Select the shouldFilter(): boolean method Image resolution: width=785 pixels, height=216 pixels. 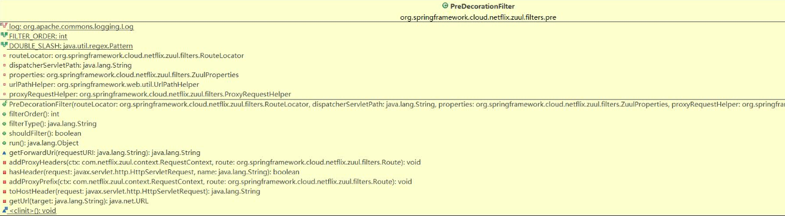click(x=46, y=133)
